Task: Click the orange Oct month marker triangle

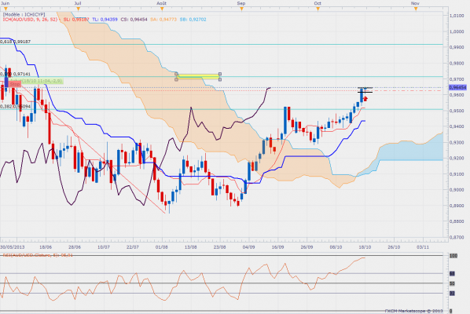Action: coord(318,9)
